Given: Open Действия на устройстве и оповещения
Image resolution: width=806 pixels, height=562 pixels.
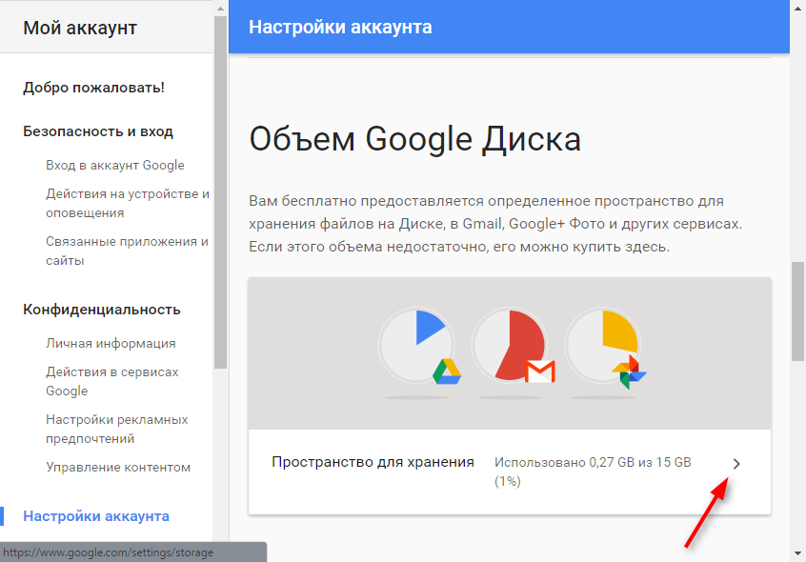Looking at the screenshot, I should click(128, 204).
